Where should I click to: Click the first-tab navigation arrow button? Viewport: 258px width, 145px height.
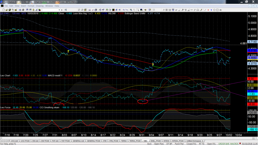tap(1, 141)
